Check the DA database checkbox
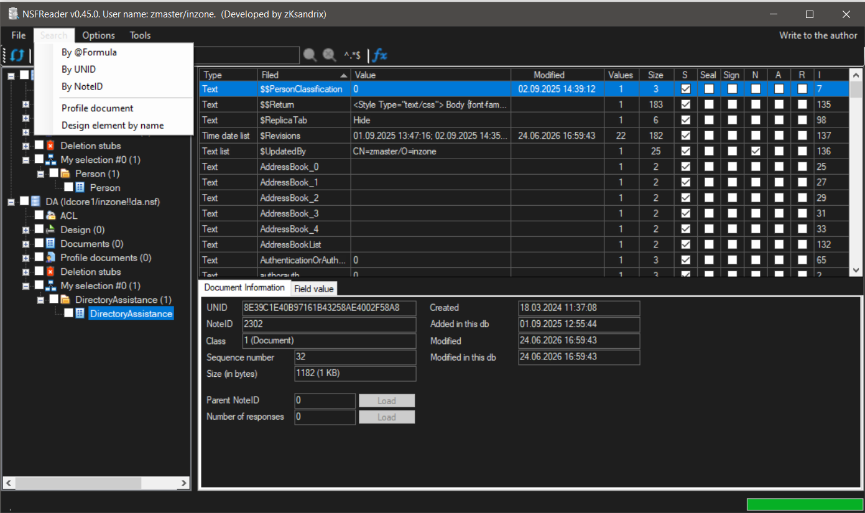The width and height of the screenshot is (865, 513). [24, 201]
